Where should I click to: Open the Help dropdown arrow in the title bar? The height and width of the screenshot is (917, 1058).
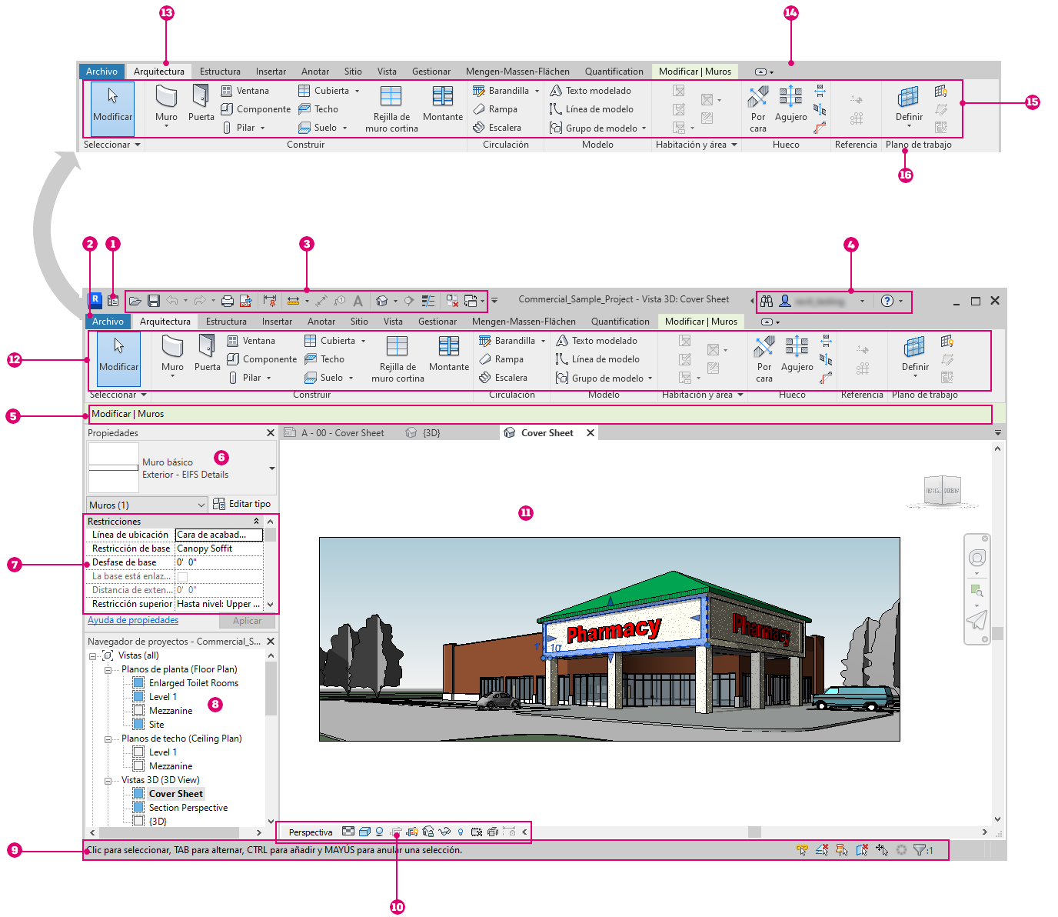coord(901,302)
